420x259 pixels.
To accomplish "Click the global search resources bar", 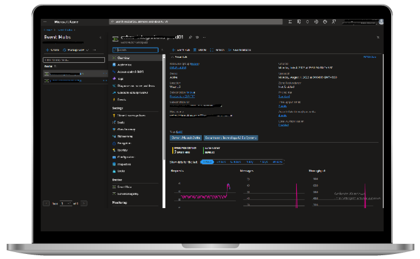I will (x=196, y=22).
